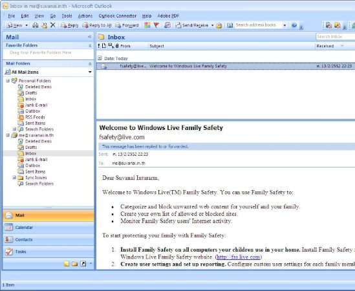The width and height of the screenshot is (355, 291).
Task: Click the Move to Folder icon
Action: (45, 25)
